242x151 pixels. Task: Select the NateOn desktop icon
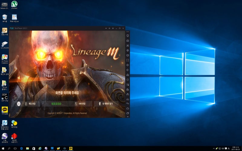[14, 124]
